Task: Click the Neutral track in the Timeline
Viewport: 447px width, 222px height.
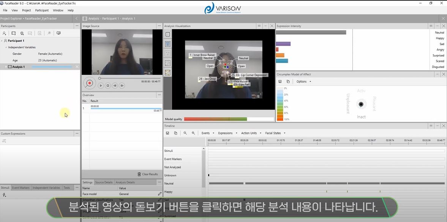Action: (x=327, y=183)
